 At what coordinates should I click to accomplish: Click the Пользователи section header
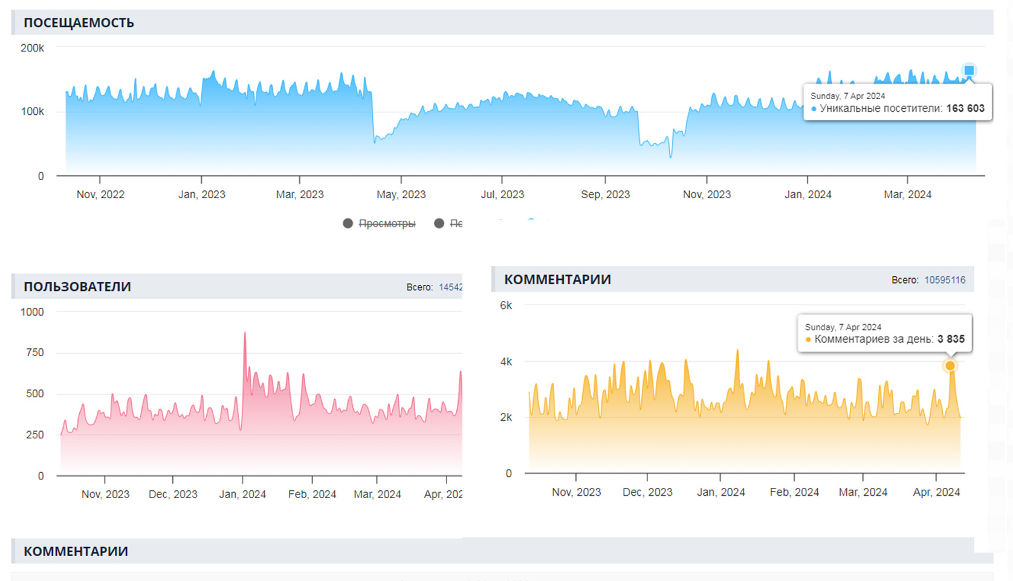(x=77, y=287)
